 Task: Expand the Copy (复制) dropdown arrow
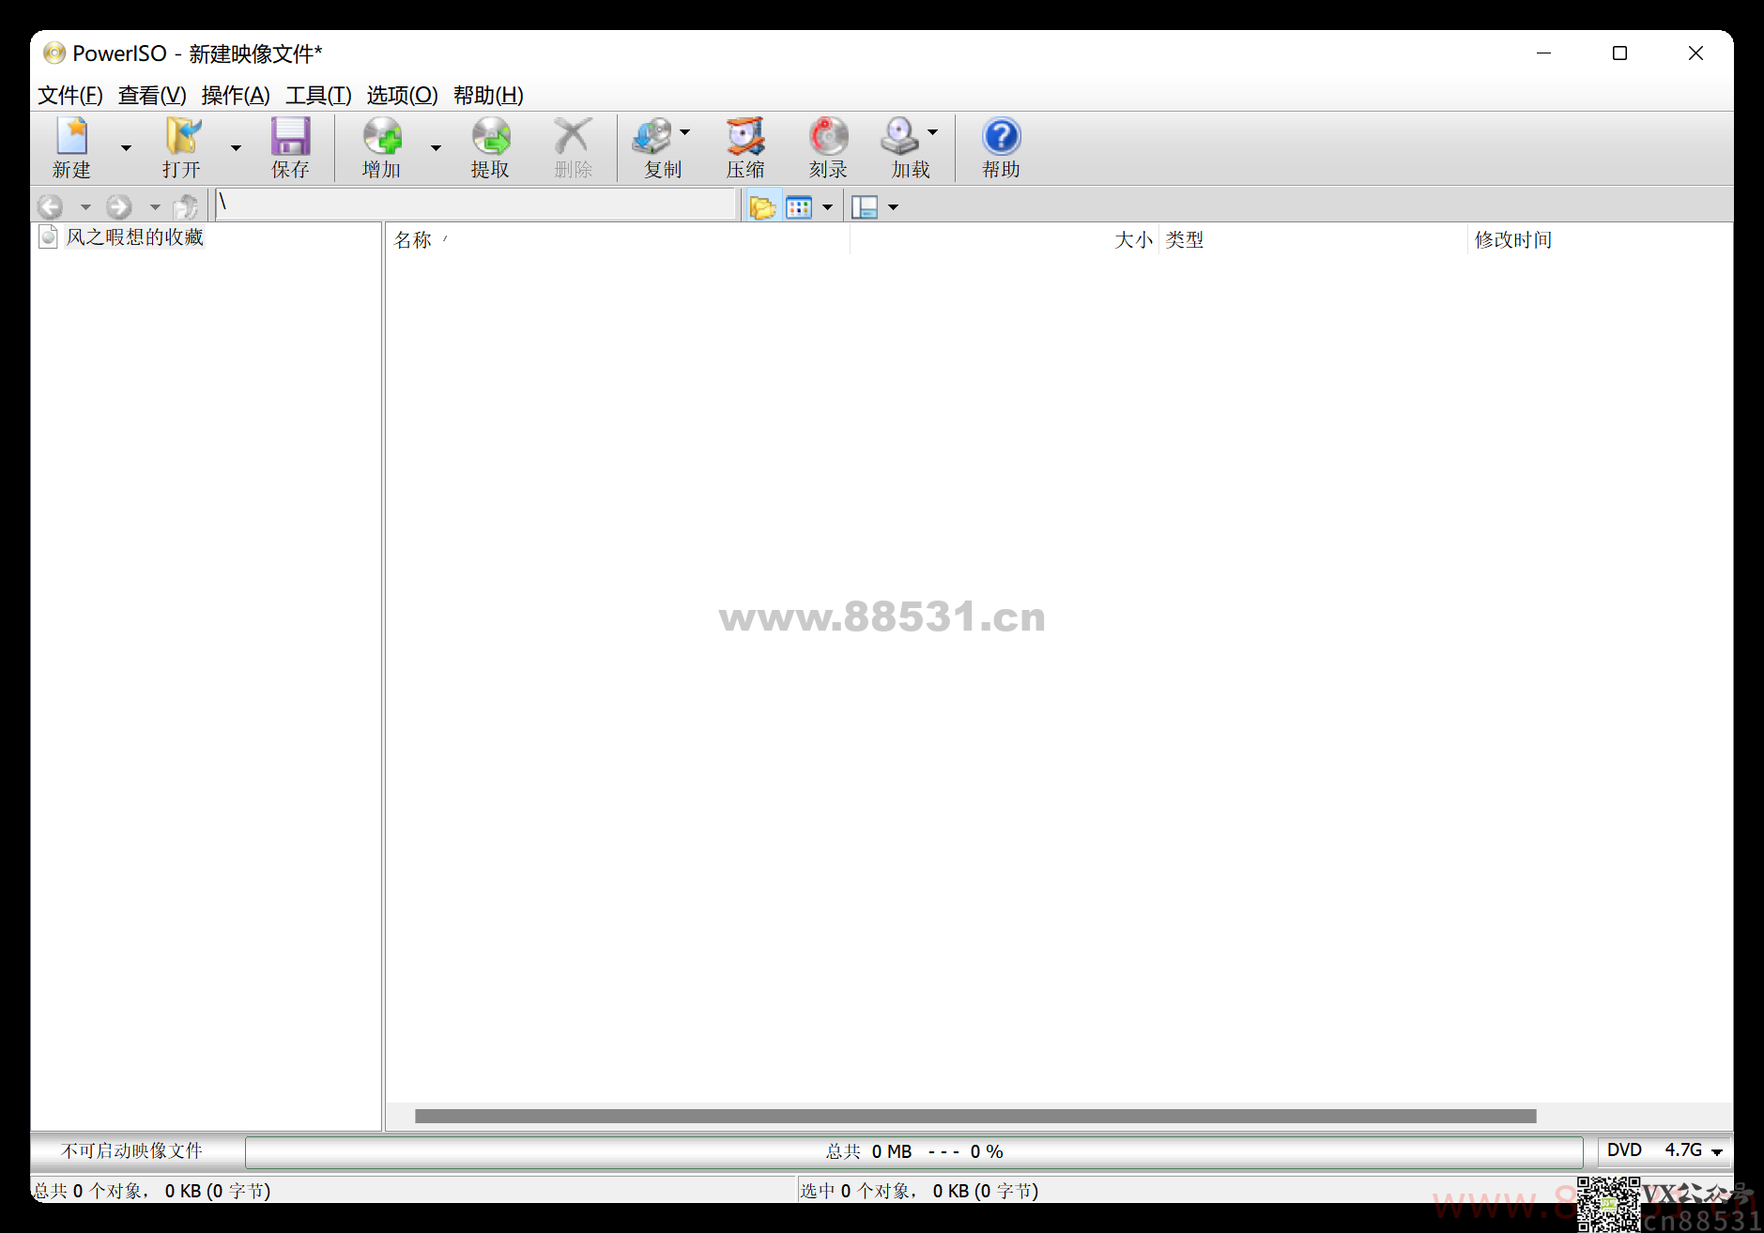685,132
